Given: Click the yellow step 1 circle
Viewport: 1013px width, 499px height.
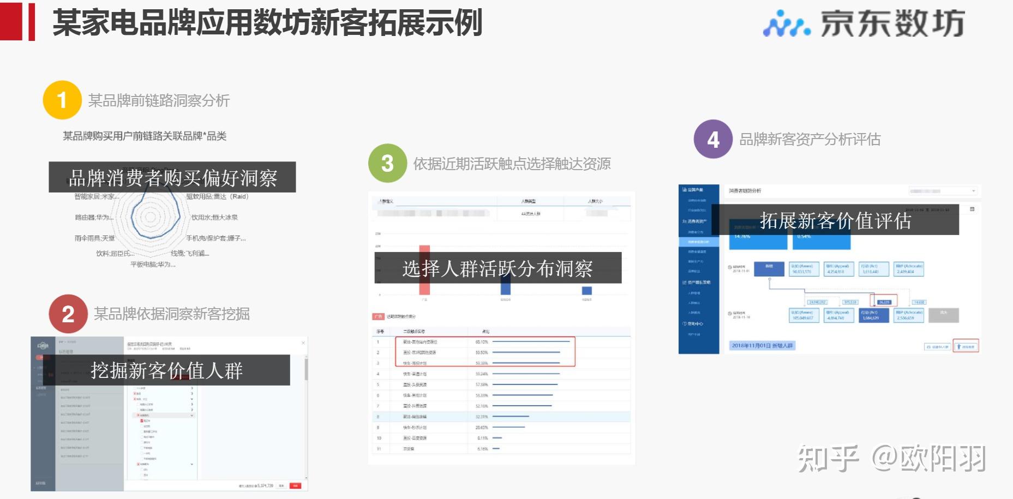Looking at the screenshot, I should click(62, 100).
